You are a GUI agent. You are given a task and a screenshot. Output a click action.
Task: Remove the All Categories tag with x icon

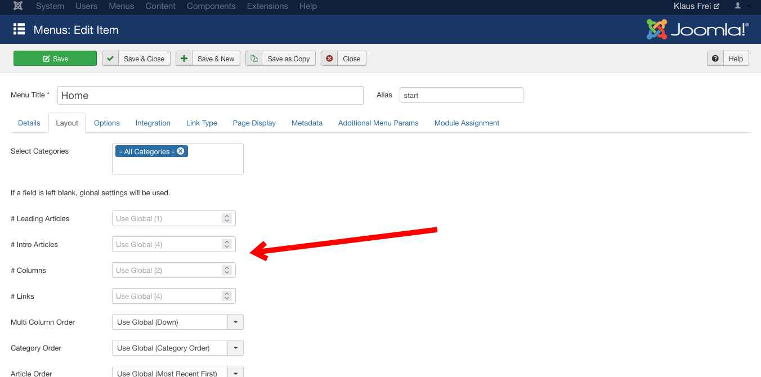coord(181,151)
